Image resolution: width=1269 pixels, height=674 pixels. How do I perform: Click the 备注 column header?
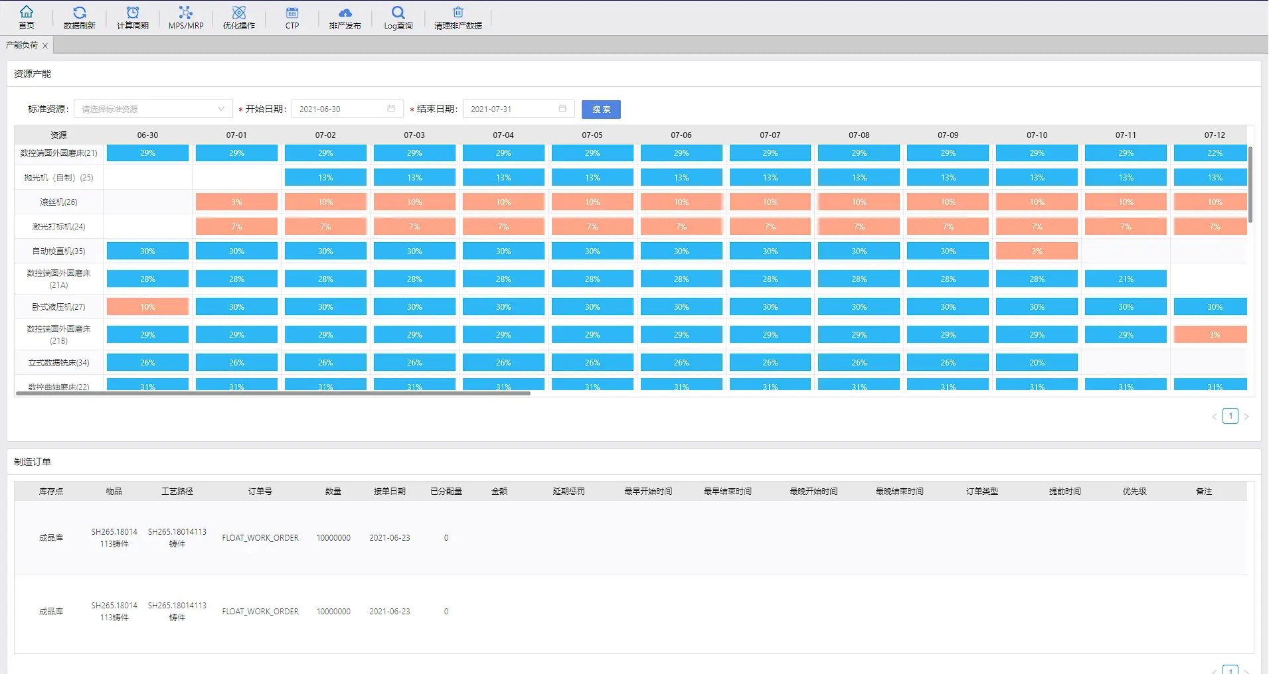tap(1204, 492)
